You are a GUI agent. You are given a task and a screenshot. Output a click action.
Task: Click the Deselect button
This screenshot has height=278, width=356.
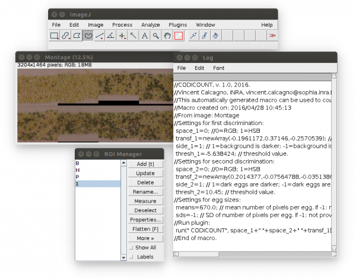pos(145,210)
